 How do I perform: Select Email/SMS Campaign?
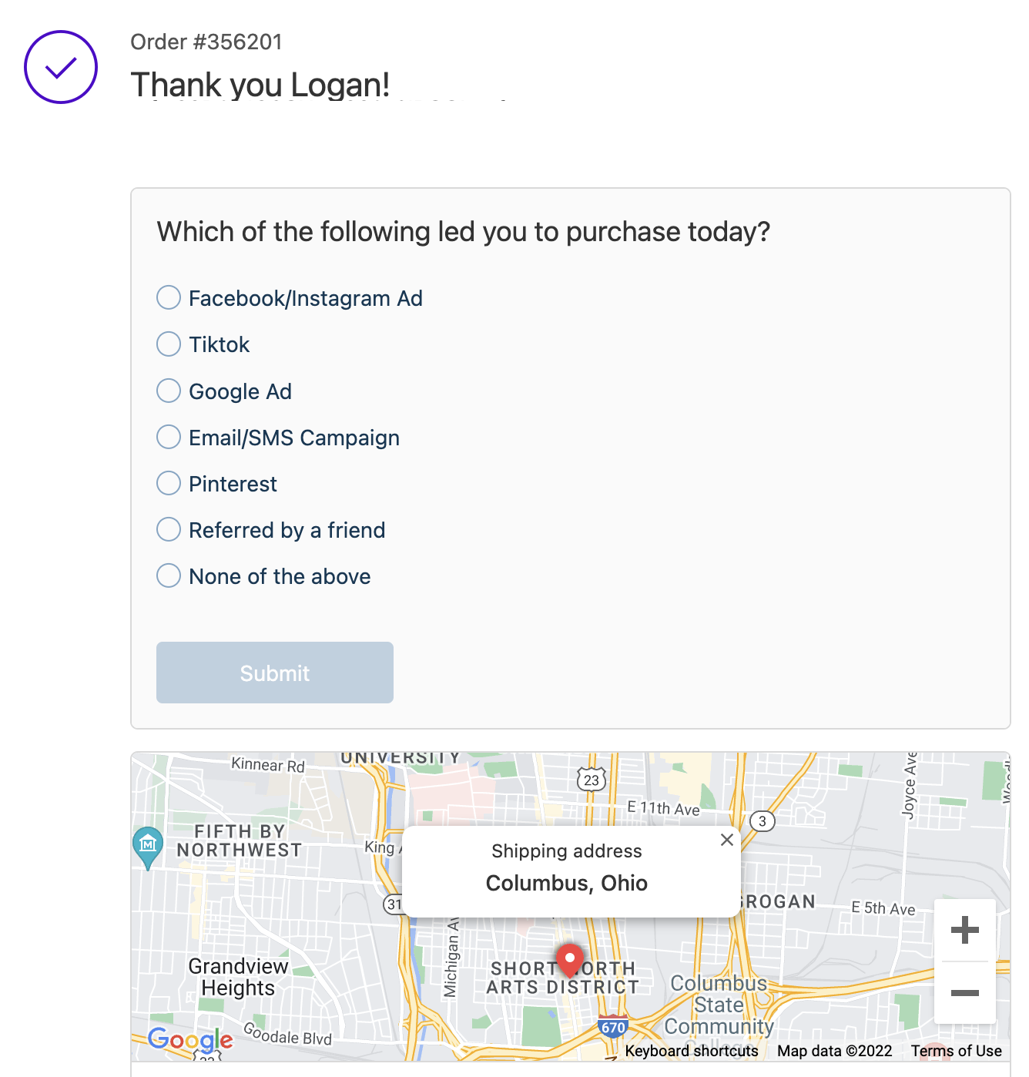(168, 437)
